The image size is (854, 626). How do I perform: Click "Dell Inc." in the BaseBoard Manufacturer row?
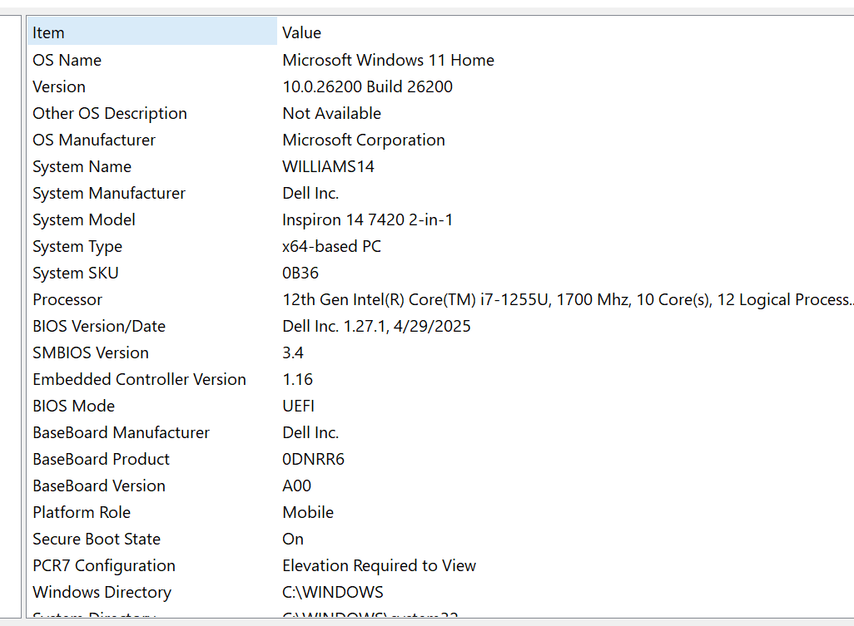[310, 433]
